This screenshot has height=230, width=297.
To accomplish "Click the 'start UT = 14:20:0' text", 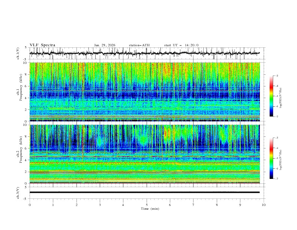I will (181, 45).
